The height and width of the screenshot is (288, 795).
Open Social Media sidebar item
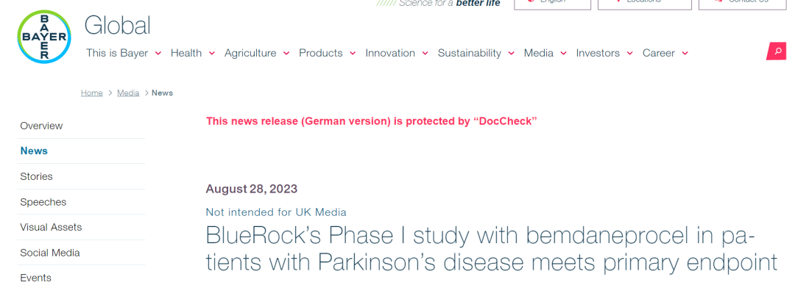50,253
